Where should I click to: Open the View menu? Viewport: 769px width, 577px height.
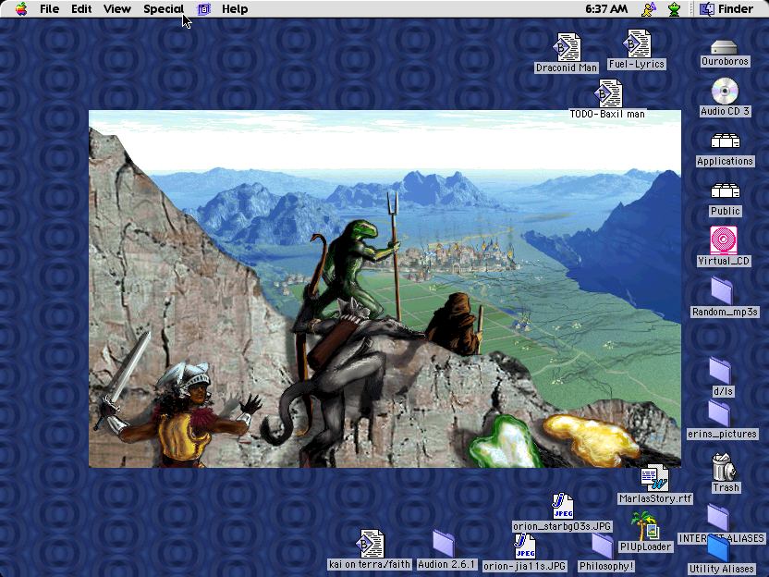click(x=116, y=9)
